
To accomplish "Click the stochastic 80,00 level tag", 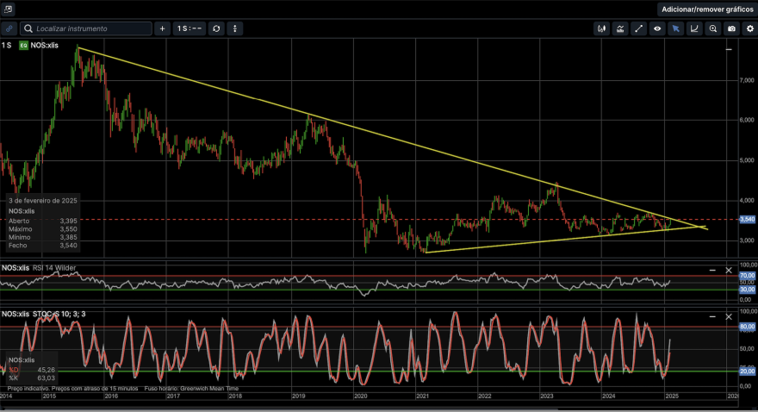I will coord(748,327).
